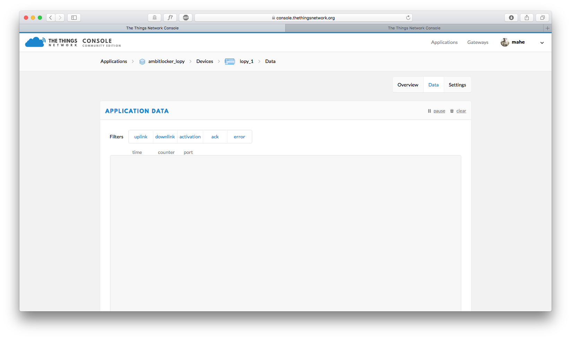The height and width of the screenshot is (339, 571).
Task: Click the clear link
Action: click(461, 111)
